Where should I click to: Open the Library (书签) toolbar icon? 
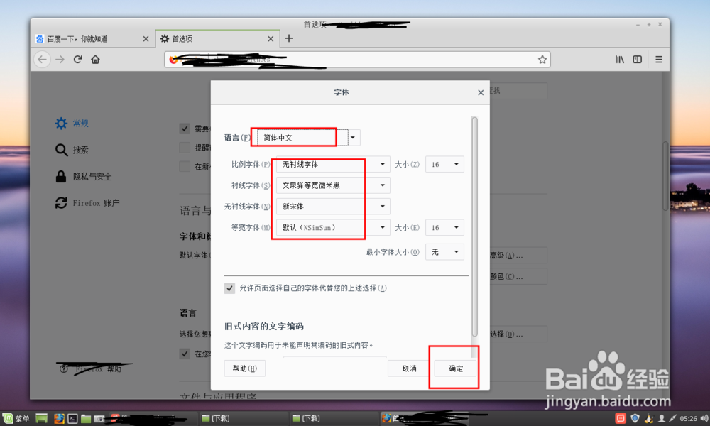[618, 60]
